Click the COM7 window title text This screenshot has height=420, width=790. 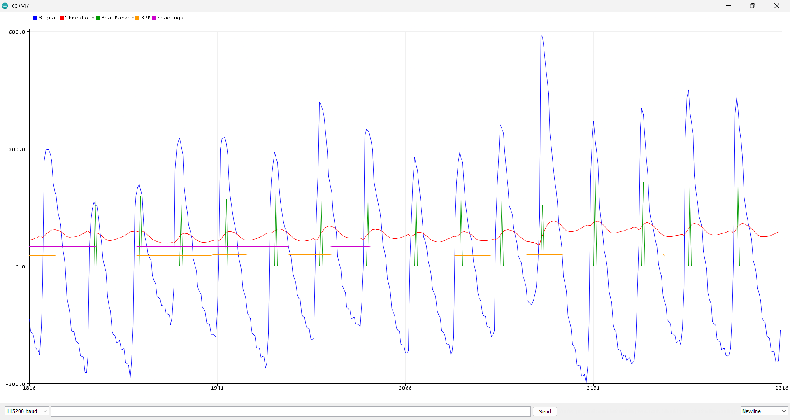[x=21, y=6]
